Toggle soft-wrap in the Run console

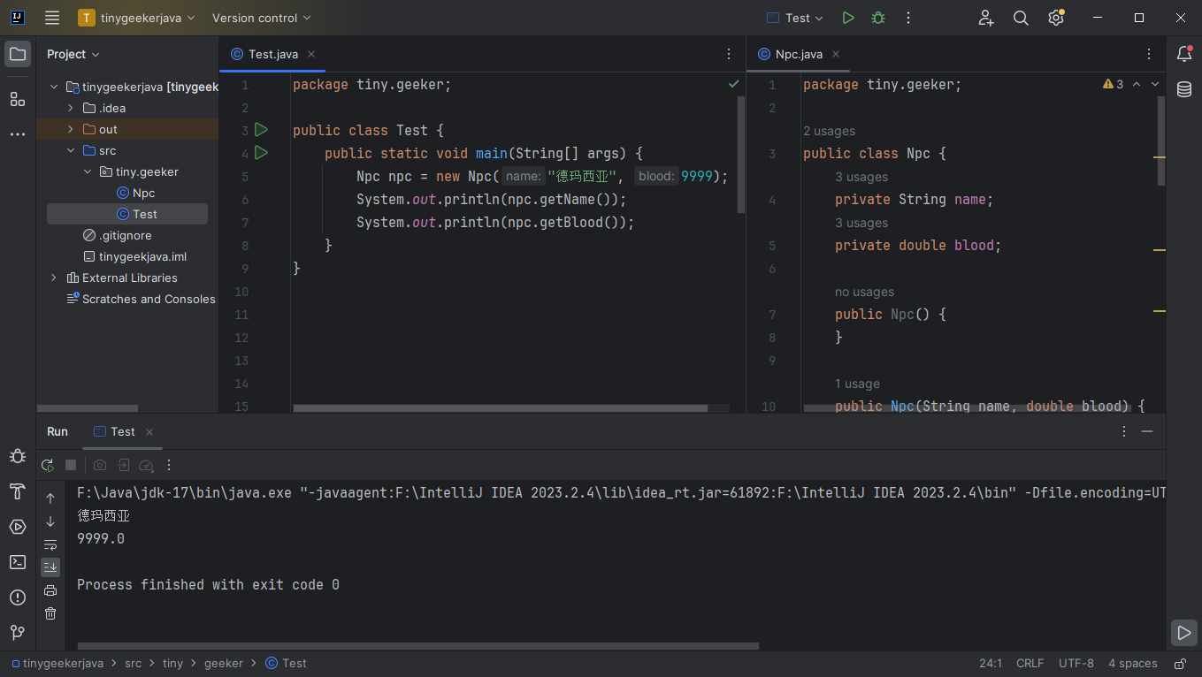tap(50, 544)
